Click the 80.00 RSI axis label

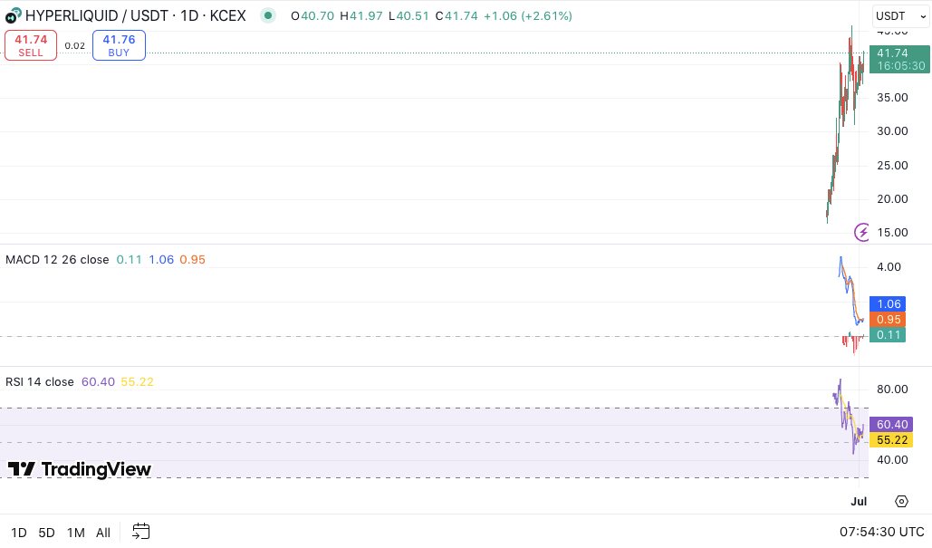point(892,389)
